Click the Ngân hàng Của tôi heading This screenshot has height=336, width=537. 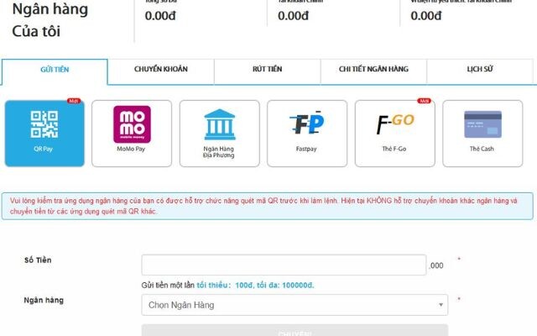point(50,20)
